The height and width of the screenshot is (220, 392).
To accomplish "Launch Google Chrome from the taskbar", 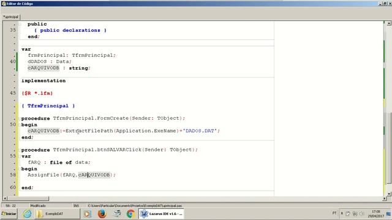I will [130, 214].
